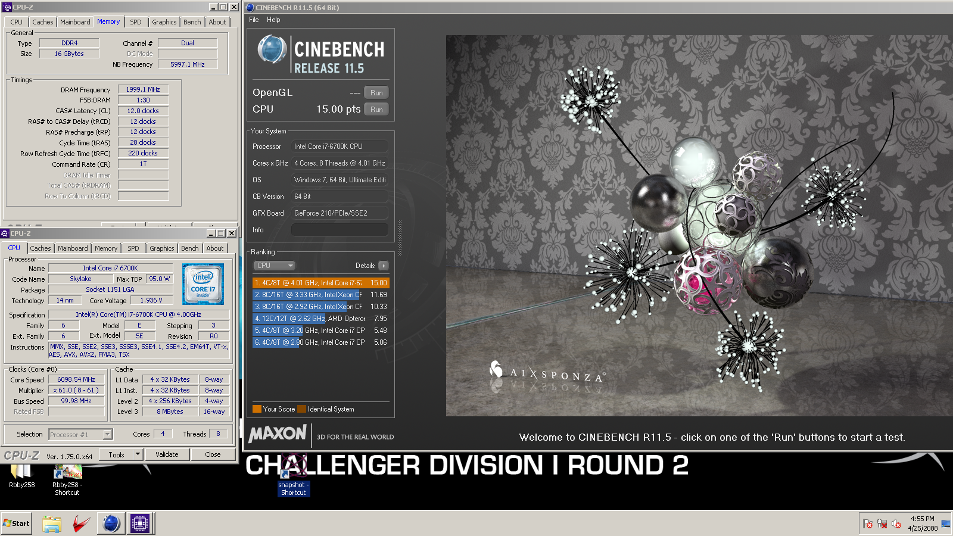The width and height of the screenshot is (953, 536).
Task: Select ranking entry 3 scoring 10.33
Action: click(x=321, y=307)
